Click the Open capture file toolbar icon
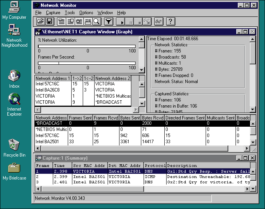This screenshot has height=209, width=265. point(41,21)
